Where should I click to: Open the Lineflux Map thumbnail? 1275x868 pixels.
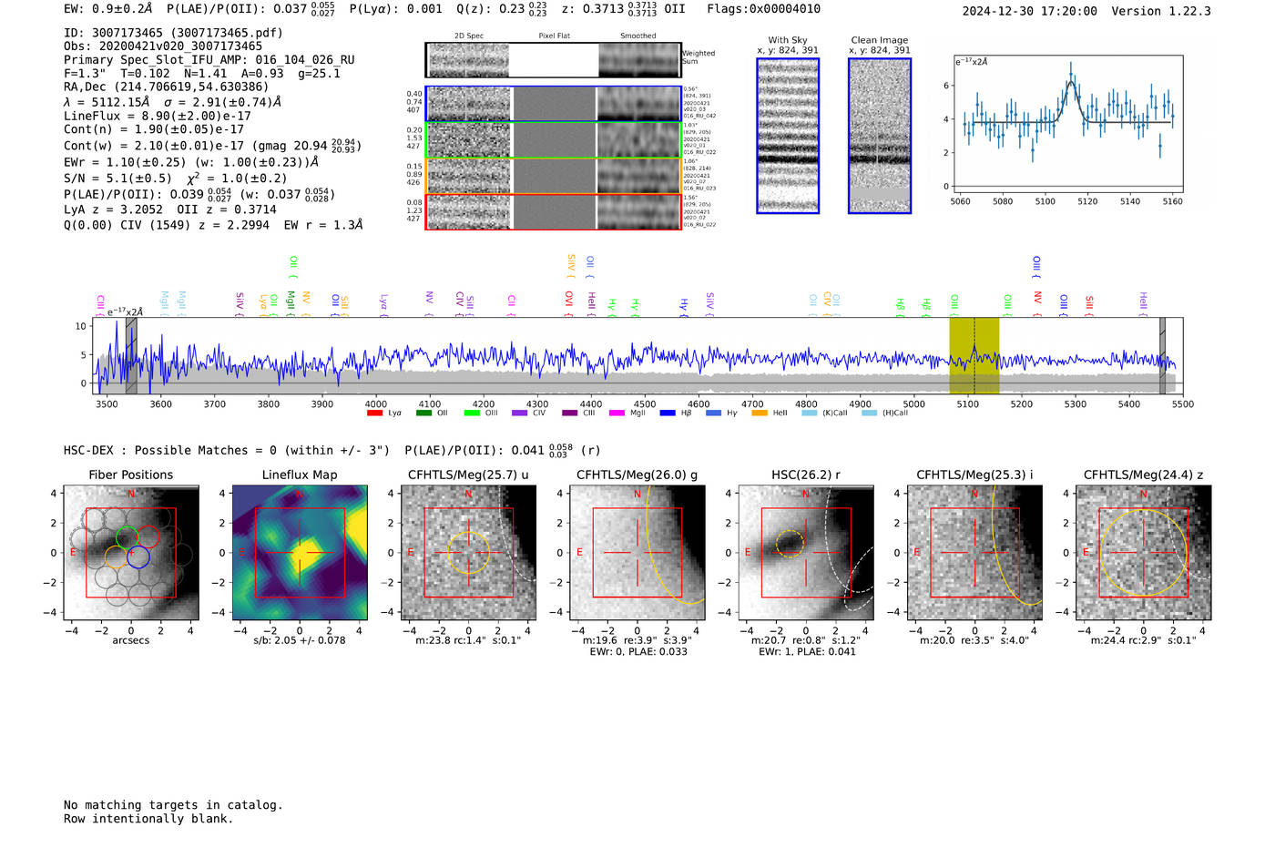[x=300, y=552]
